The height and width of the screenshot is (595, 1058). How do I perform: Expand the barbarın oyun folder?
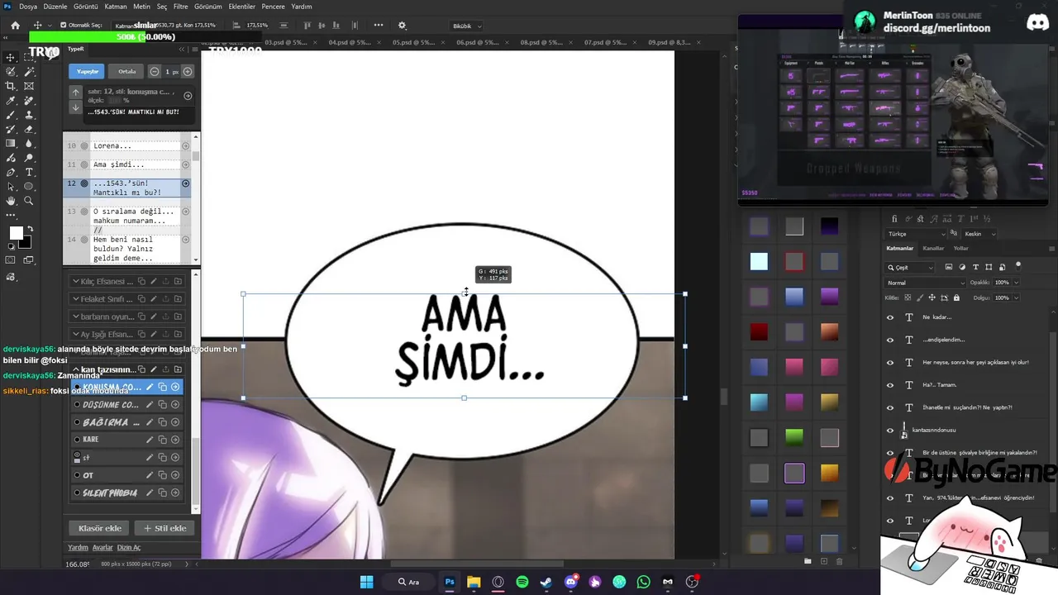[76, 317]
